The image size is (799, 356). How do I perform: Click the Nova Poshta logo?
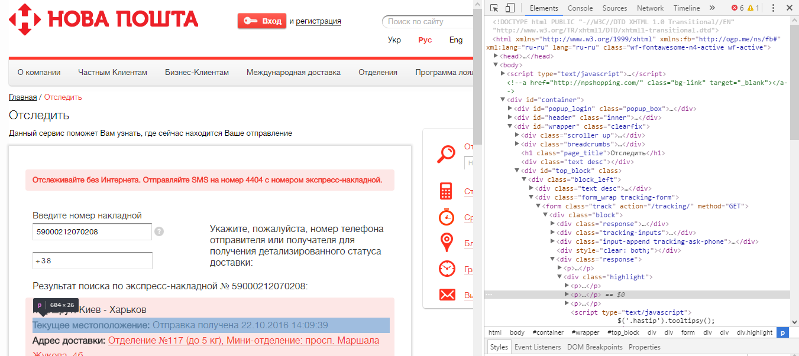click(x=103, y=20)
